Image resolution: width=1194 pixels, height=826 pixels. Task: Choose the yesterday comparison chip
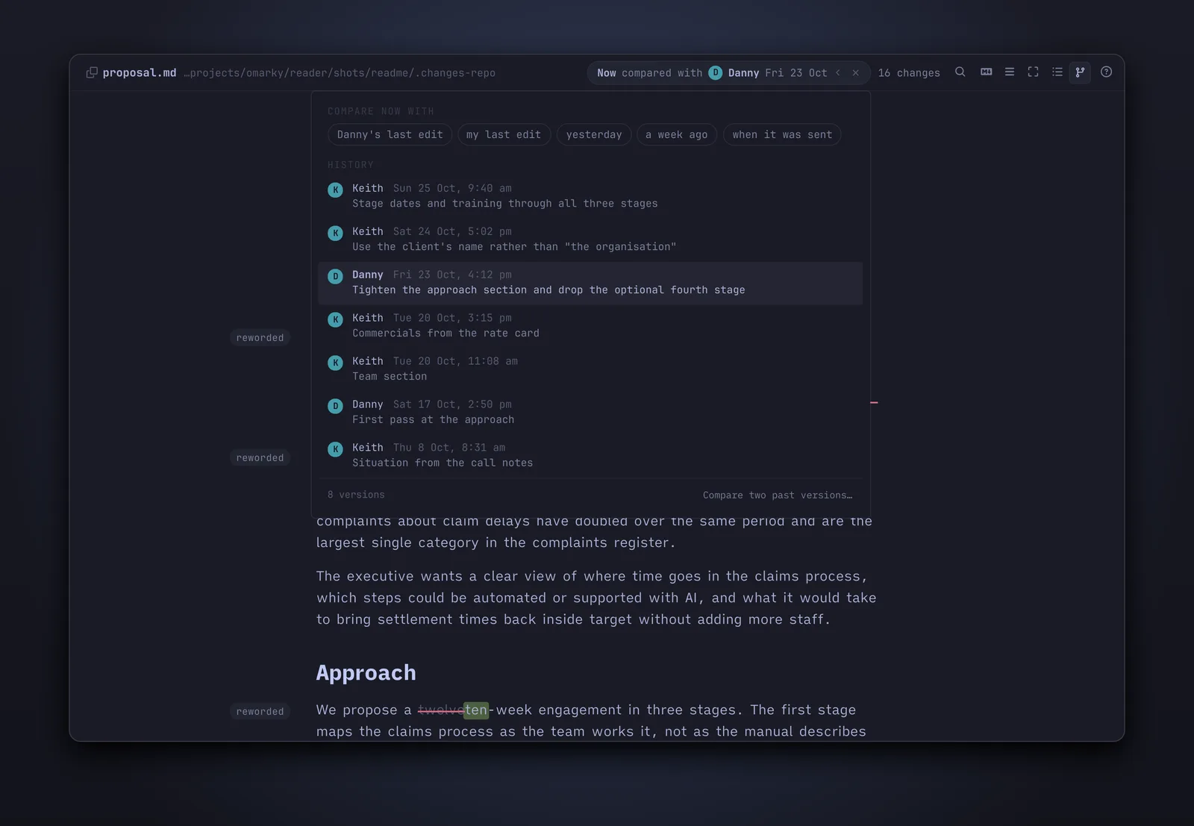(594, 134)
